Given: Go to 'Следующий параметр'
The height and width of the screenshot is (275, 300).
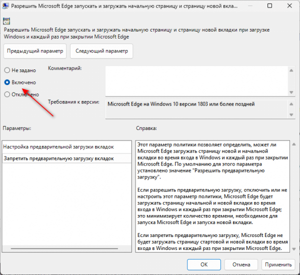Looking at the screenshot, I should click(x=101, y=51).
